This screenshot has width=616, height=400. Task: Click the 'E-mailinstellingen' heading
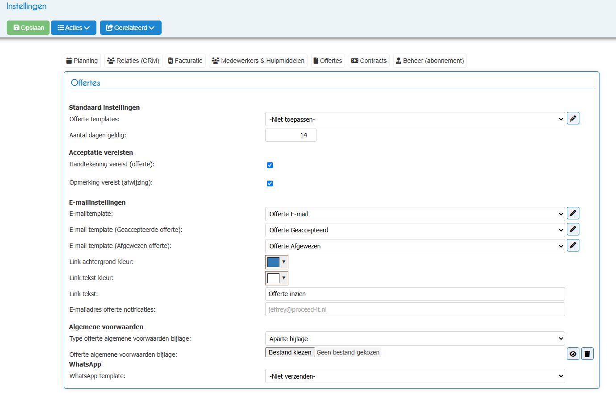coord(97,202)
